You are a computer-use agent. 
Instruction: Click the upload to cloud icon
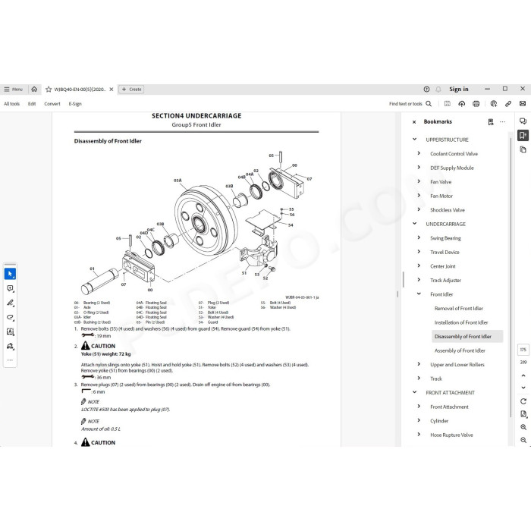(461, 104)
